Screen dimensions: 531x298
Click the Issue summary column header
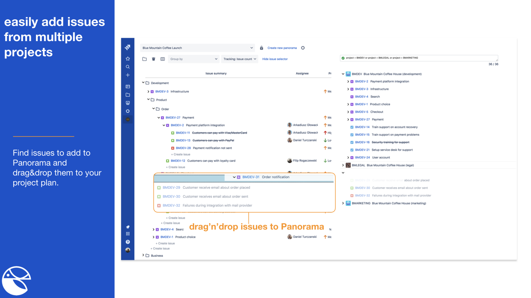(216, 74)
